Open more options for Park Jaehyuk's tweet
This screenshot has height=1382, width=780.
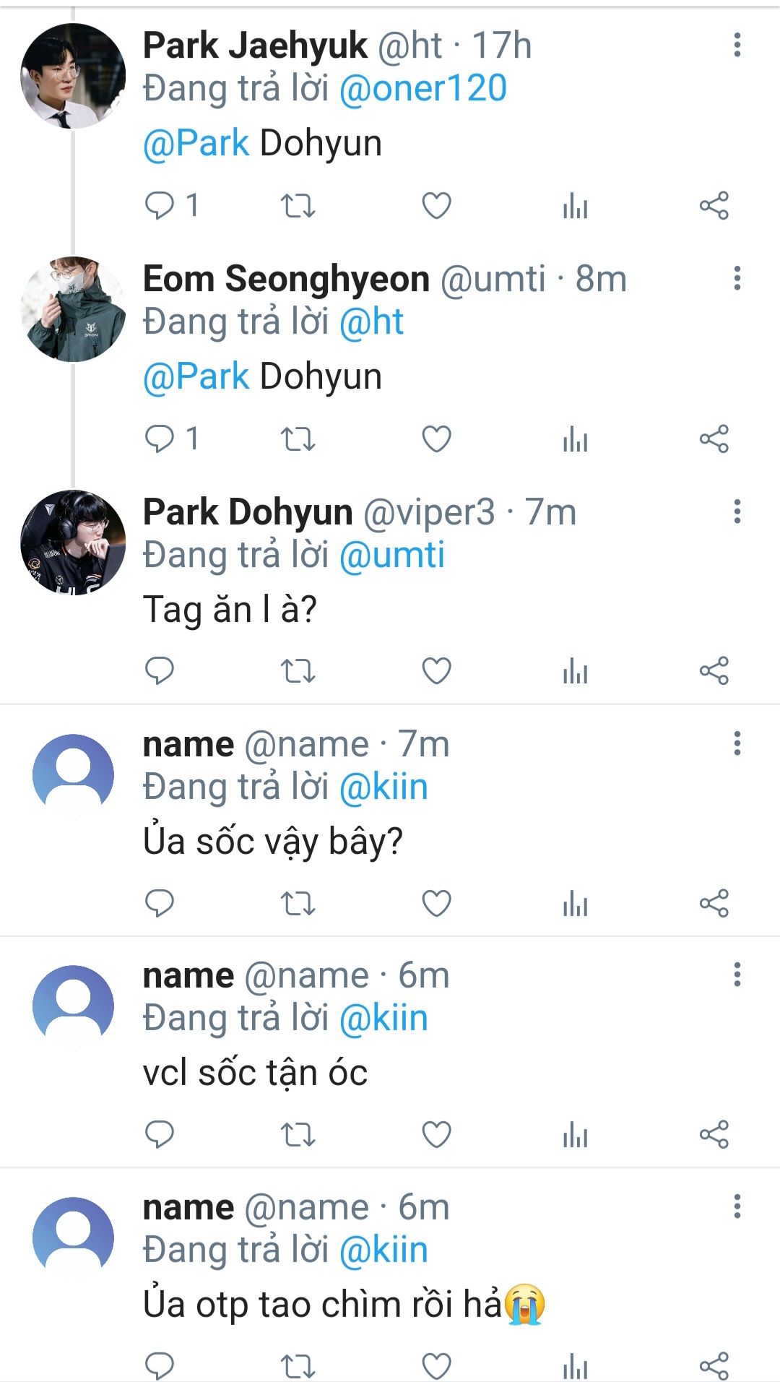coord(737,46)
